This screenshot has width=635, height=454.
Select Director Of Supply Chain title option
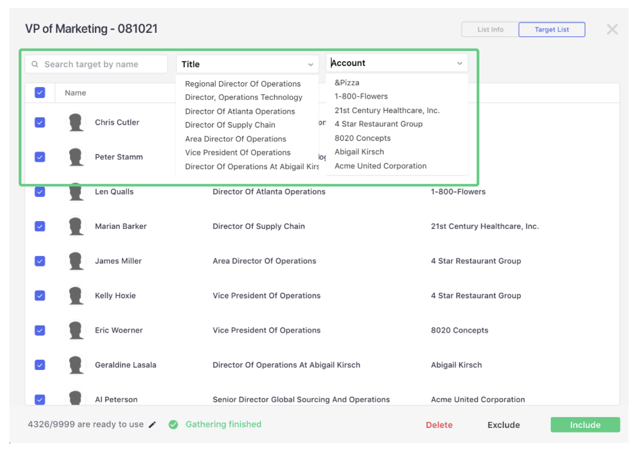tap(230, 125)
